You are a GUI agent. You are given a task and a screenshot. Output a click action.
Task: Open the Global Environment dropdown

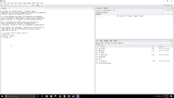pyautogui.click(x=102, y=12)
